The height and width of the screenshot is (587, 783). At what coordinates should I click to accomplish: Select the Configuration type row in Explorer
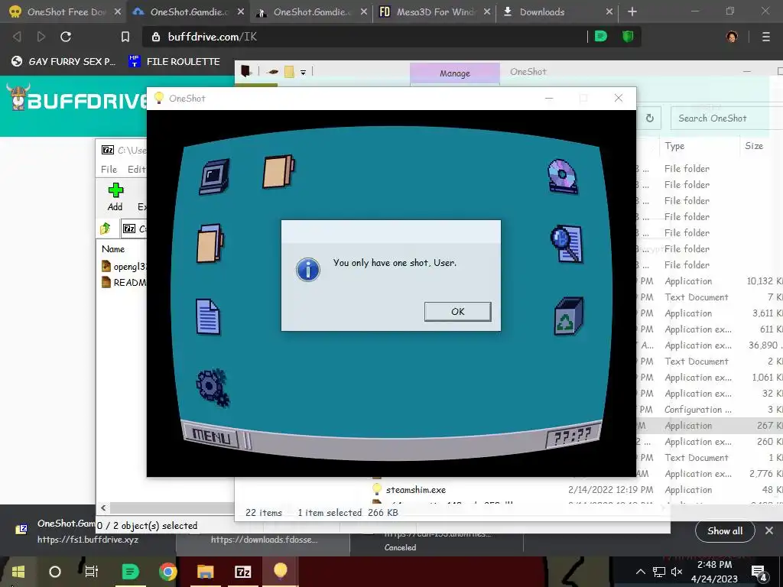(698, 410)
